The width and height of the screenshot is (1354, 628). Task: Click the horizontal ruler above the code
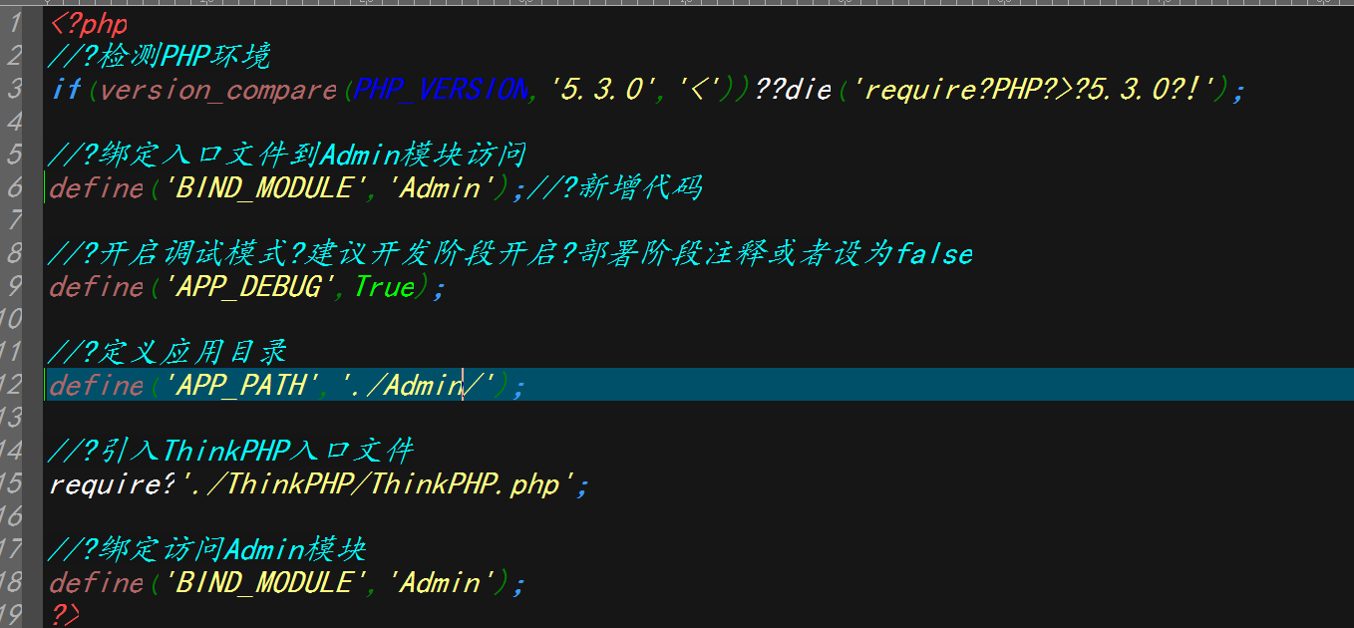click(698, 3)
